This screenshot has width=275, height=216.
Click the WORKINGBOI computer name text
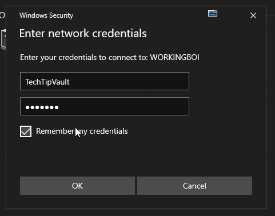(x=174, y=57)
